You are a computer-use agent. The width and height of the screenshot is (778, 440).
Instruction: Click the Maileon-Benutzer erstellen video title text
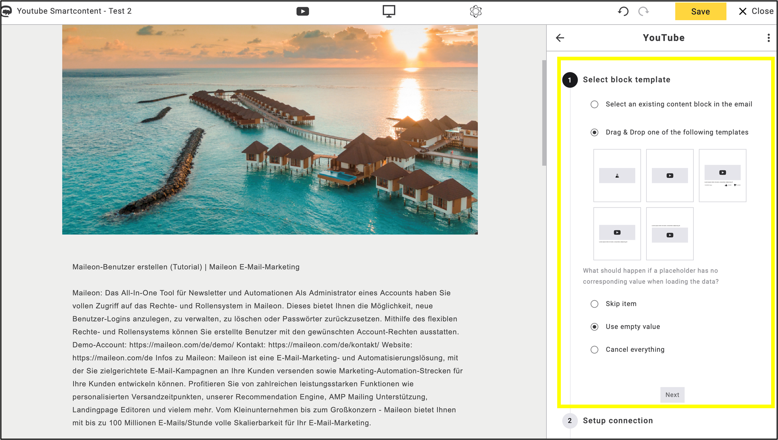coord(186,267)
